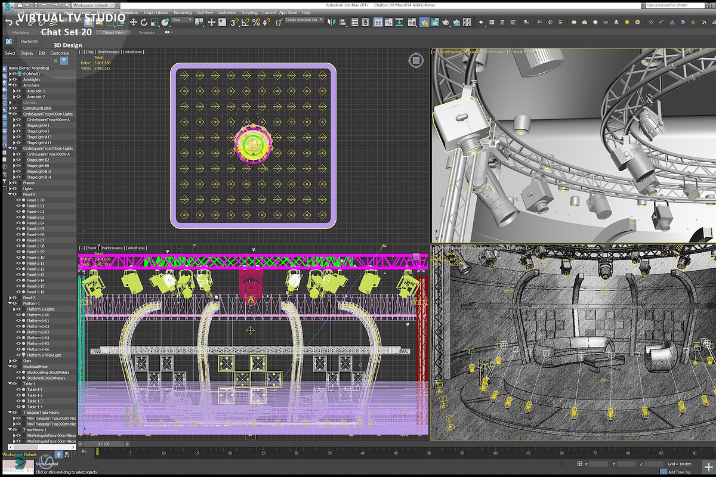This screenshot has width=716, height=477.
Task: Click highlighted Toggle Ribbon icon
Action: (x=378, y=22)
